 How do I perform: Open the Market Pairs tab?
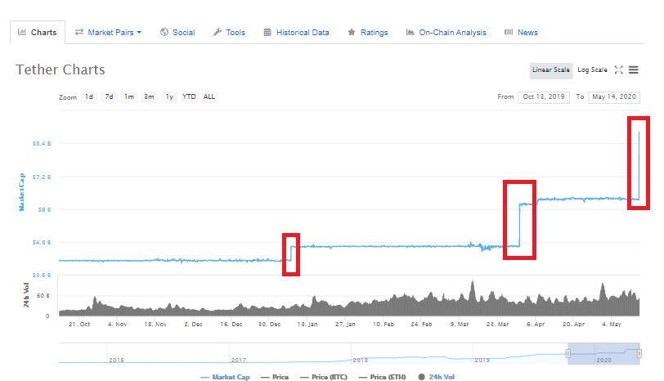coord(108,32)
